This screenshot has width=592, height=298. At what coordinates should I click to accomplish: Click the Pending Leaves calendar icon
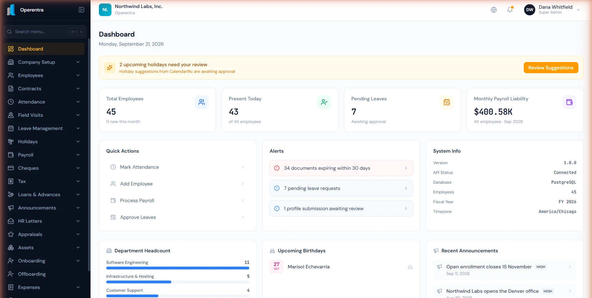click(x=447, y=102)
